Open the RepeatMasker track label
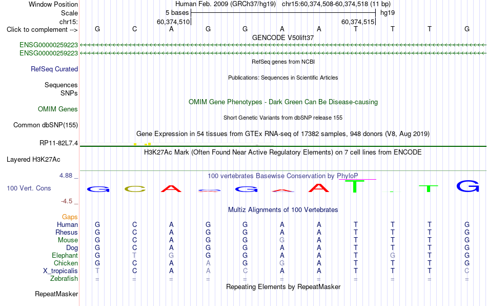Viewport: 487px width, 306px height. [x=56, y=294]
